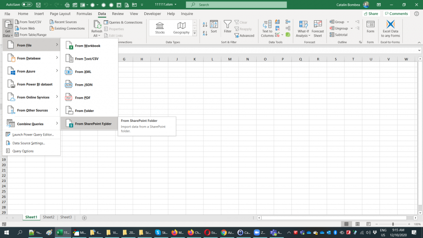Toggle the Filter funnel button

click(x=227, y=27)
